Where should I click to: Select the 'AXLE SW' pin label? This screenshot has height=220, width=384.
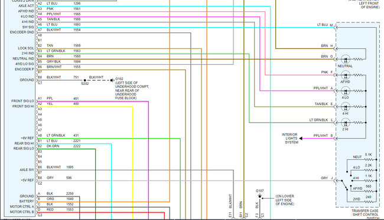tap(27, 170)
